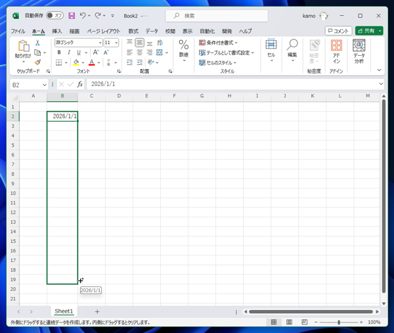Click the zoom slider handle
The image size is (394, 333).
(339, 322)
